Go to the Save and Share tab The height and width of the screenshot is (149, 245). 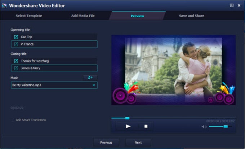coord(192,16)
